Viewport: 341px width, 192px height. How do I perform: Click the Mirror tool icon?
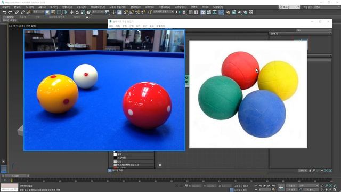coord(178,12)
